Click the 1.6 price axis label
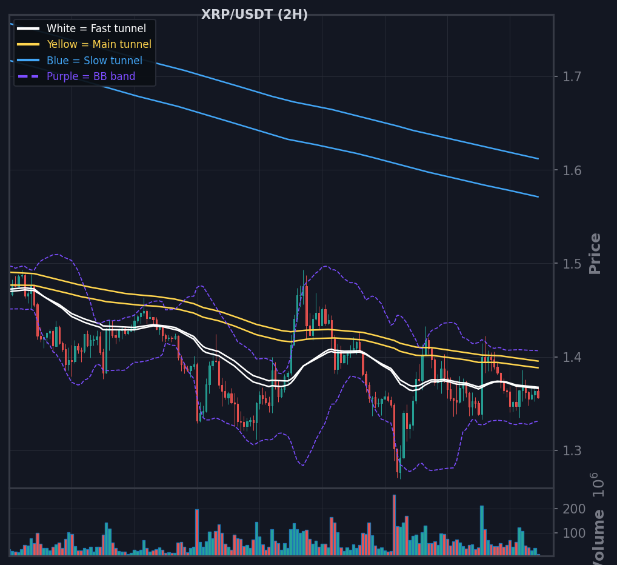The width and height of the screenshot is (617, 565). pyautogui.click(x=572, y=170)
